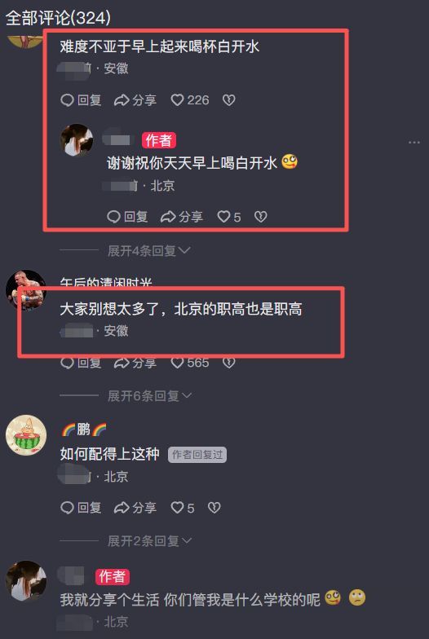Image resolution: width=429 pixels, height=639 pixels.
Task: Open the boxer avatar commenter's profile
Action: click(26, 290)
